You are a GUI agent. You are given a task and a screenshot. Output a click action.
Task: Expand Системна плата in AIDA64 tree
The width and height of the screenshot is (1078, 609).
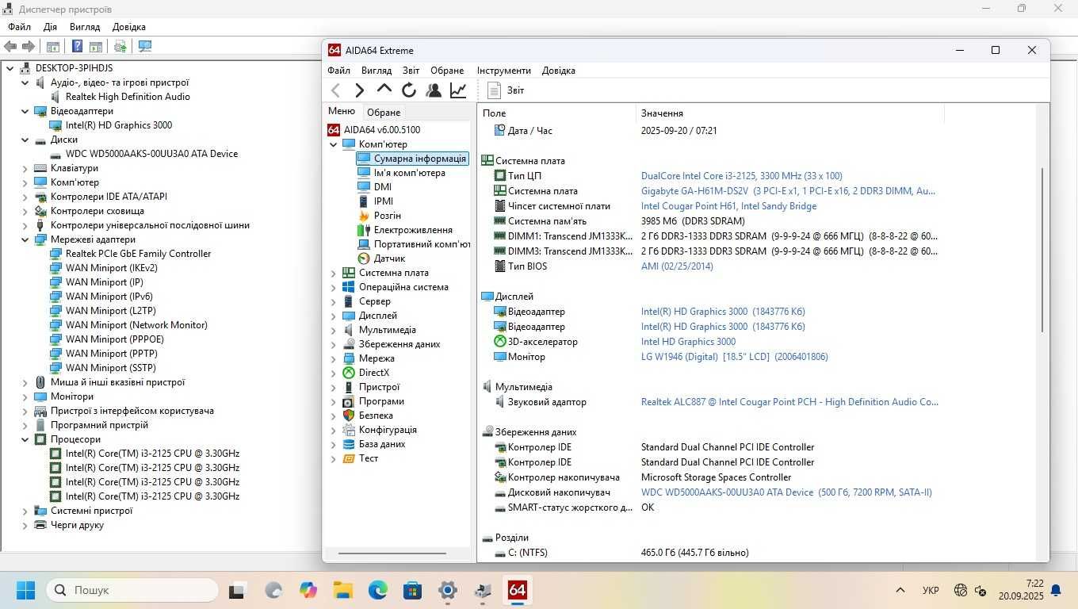point(334,273)
